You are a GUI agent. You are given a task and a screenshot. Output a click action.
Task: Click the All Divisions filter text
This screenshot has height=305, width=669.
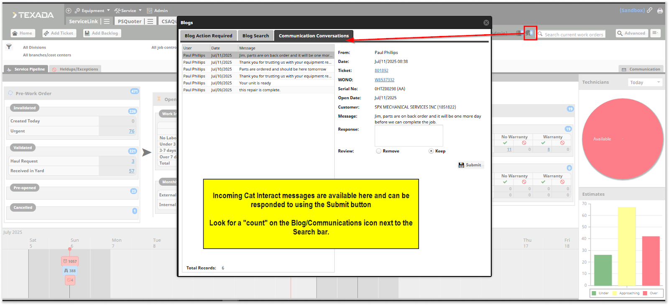coord(34,47)
